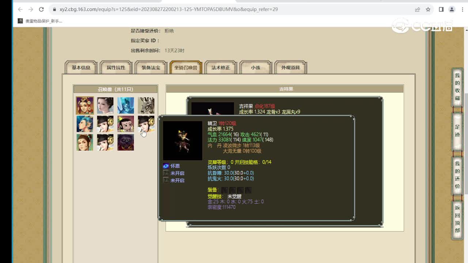Open the Chrome three-dot menu
Screen dimensions: 468x263
tap(462, 9)
